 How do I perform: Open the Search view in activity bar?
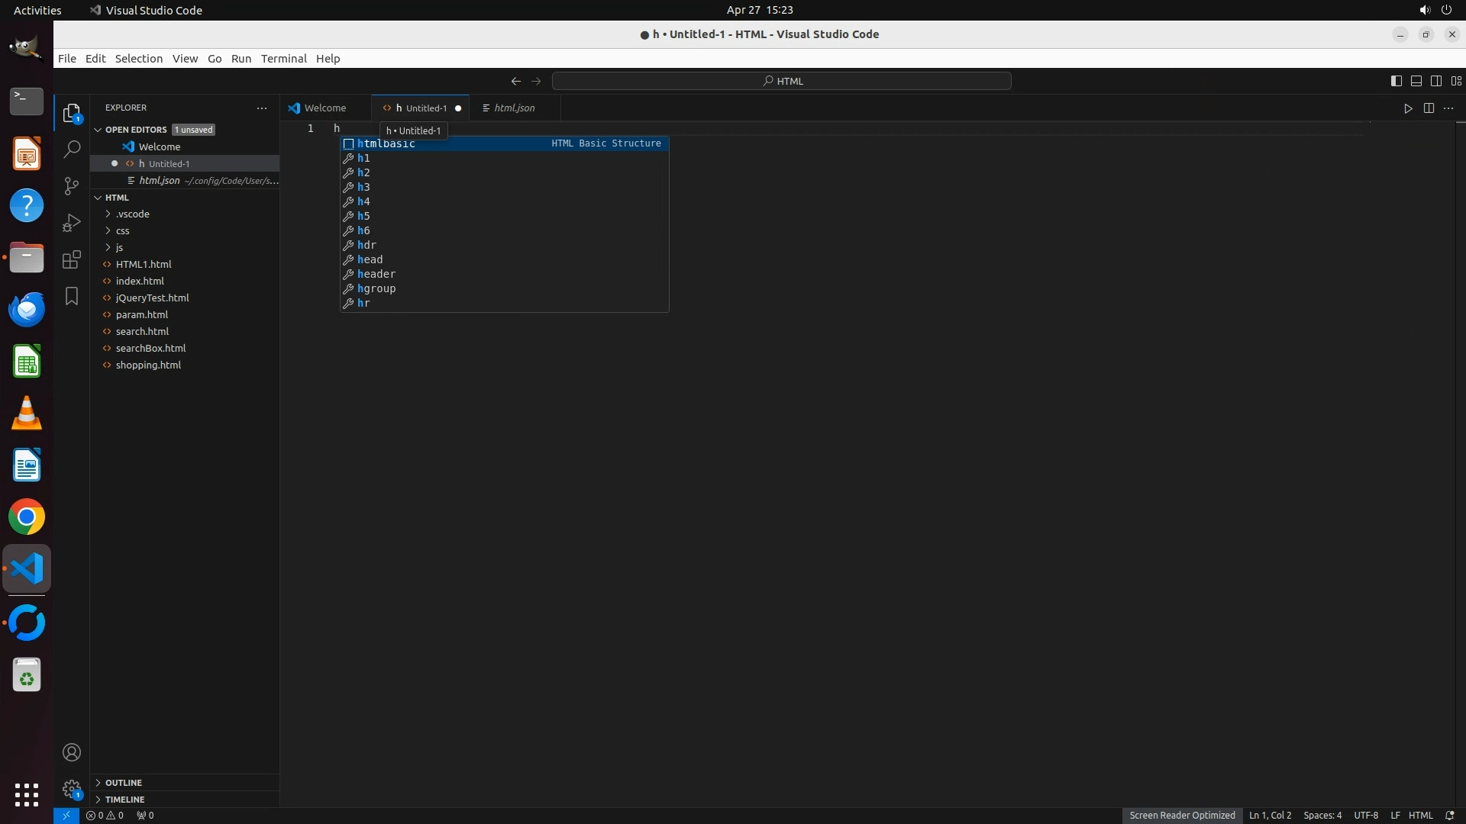coord(72,149)
